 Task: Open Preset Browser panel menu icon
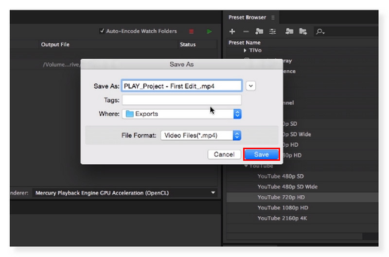point(273,17)
